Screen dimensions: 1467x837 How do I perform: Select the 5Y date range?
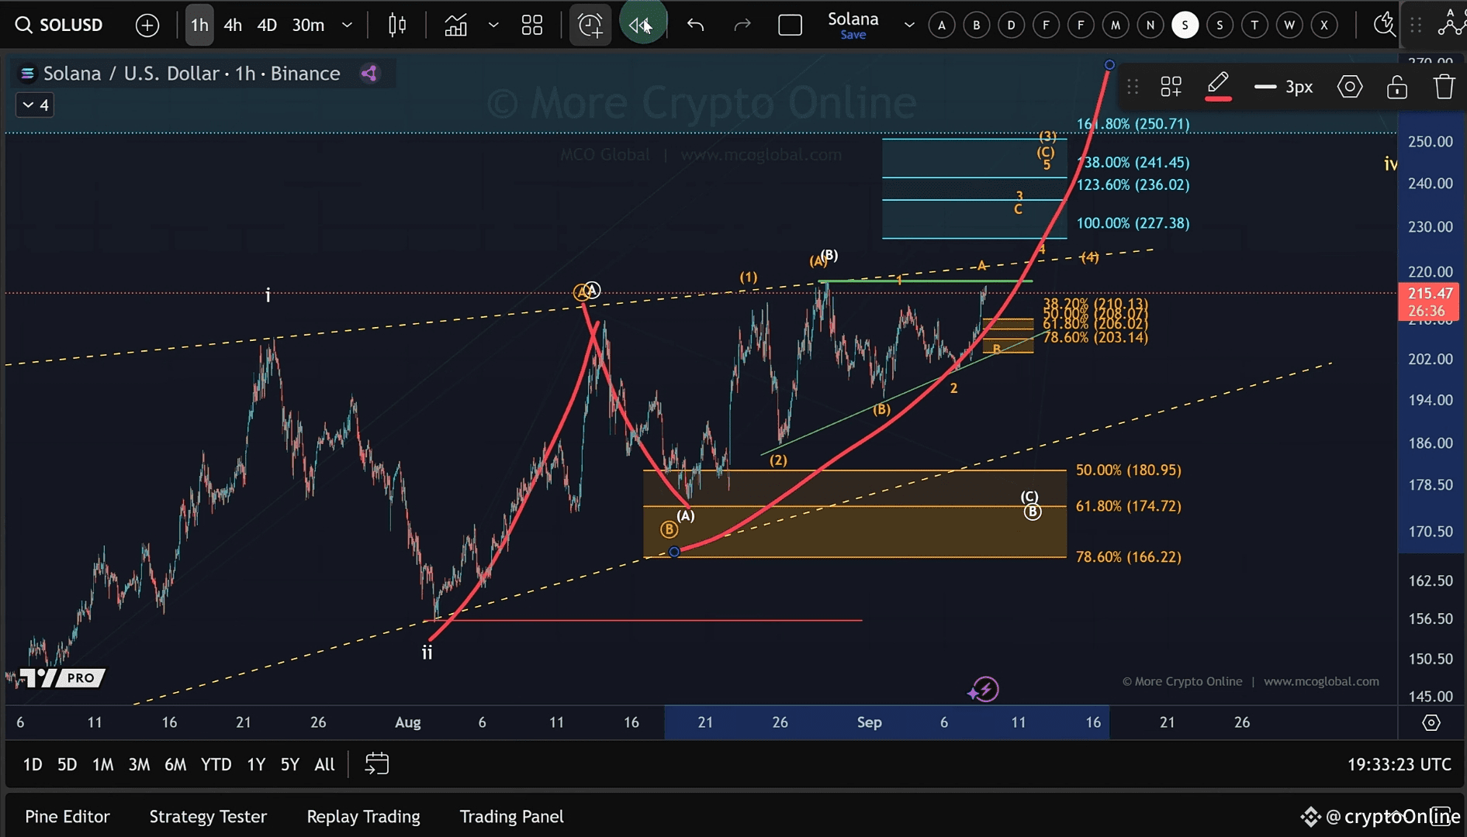(x=289, y=765)
